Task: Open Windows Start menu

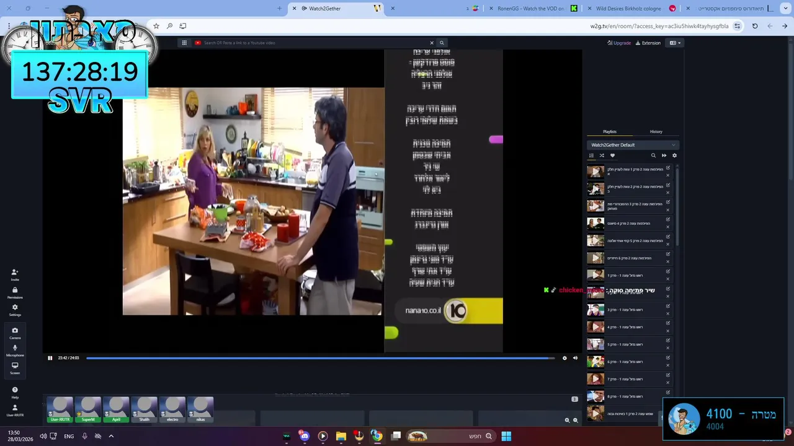Action: pyautogui.click(x=506, y=436)
